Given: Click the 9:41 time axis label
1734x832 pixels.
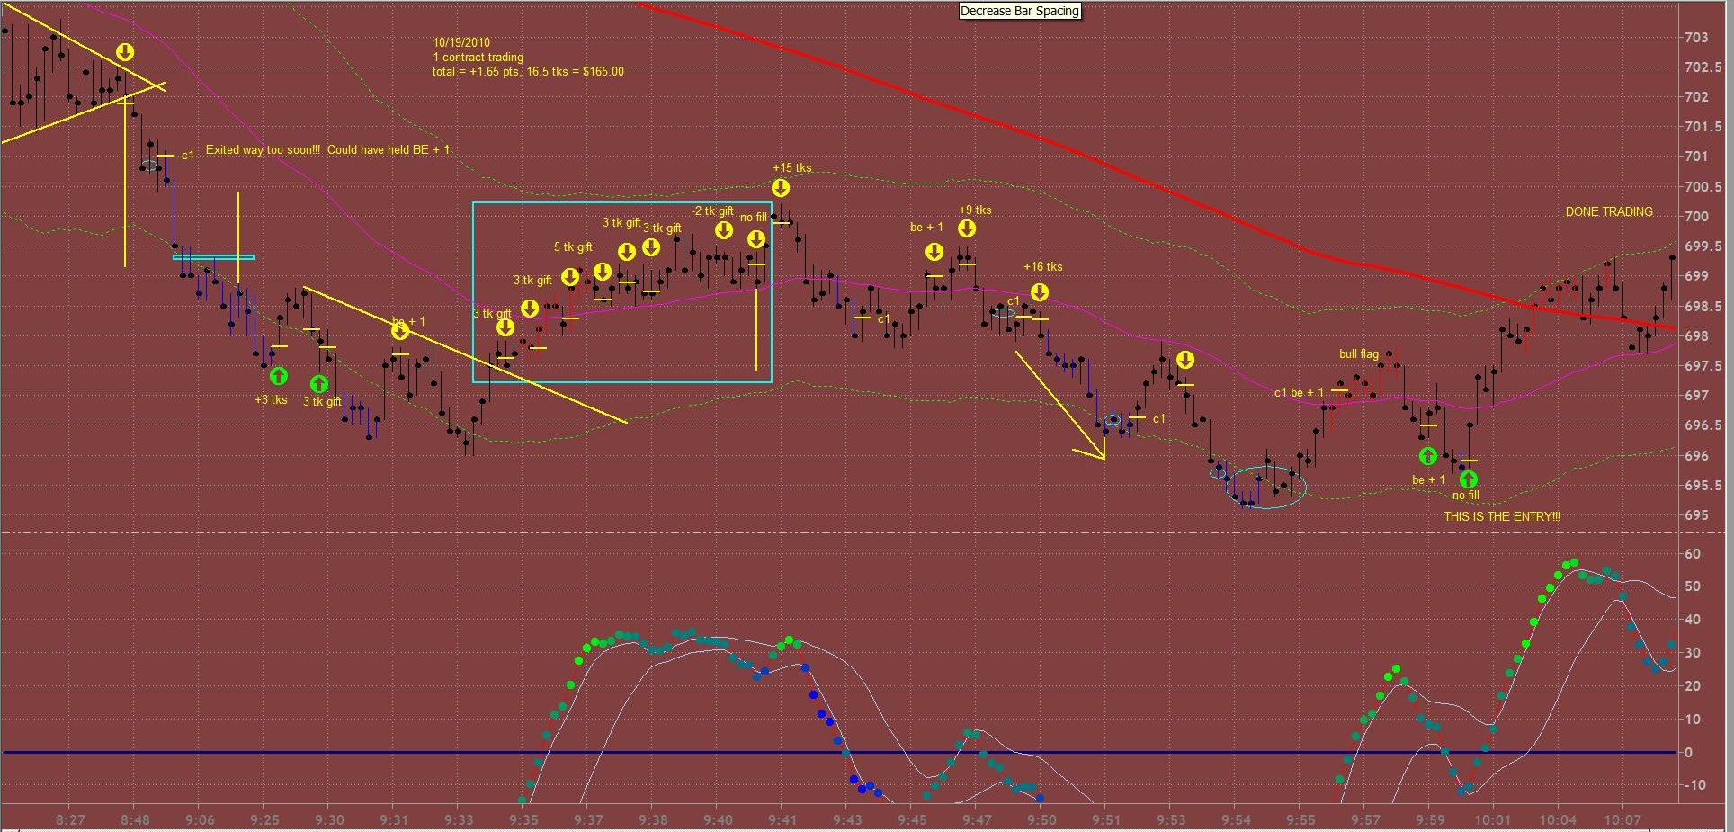Looking at the screenshot, I should coord(782,819).
